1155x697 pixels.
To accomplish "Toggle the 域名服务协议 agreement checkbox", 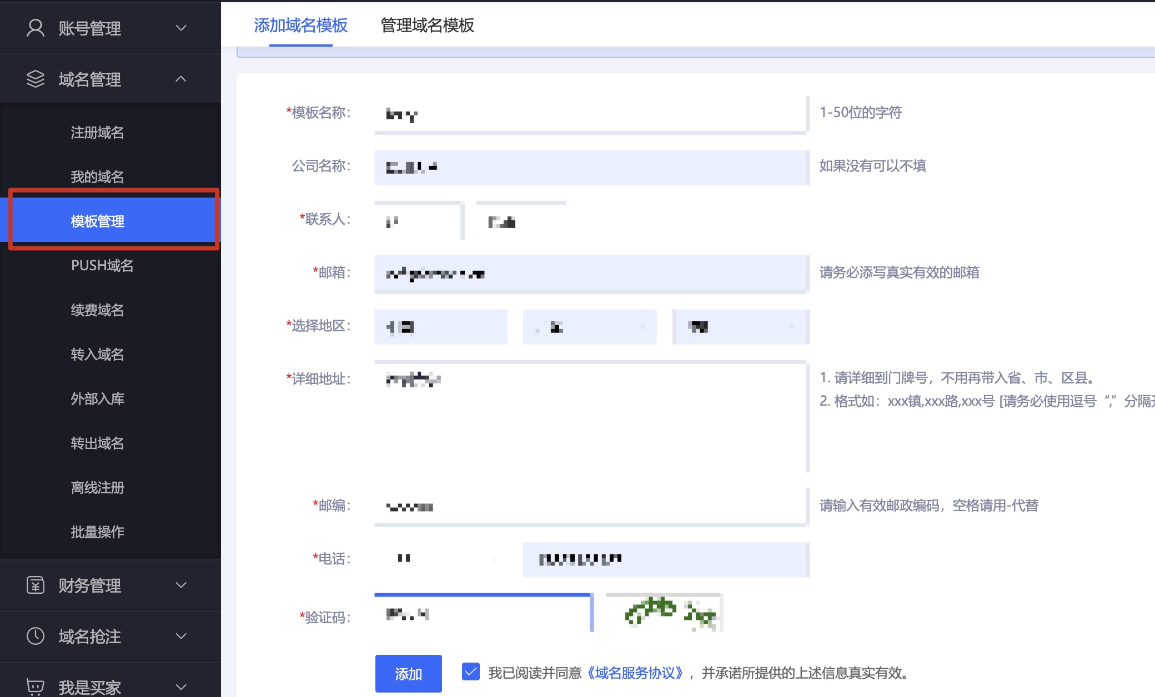I will point(471,672).
